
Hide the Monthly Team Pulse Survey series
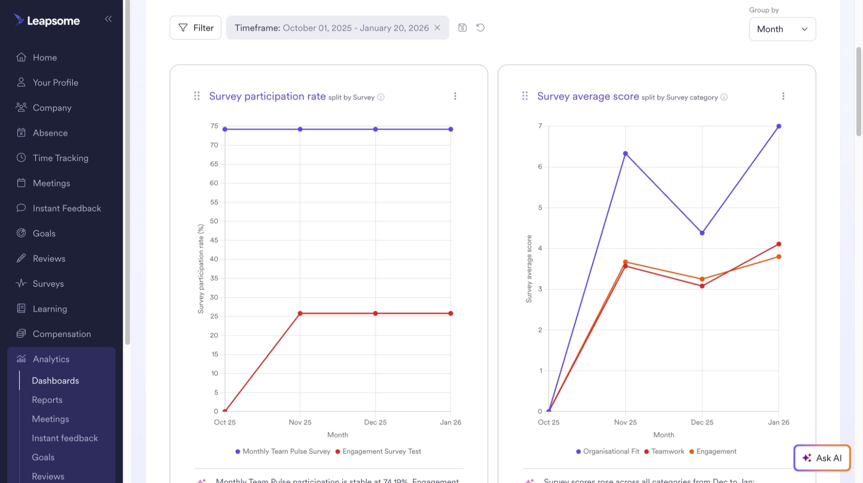[283, 451]
